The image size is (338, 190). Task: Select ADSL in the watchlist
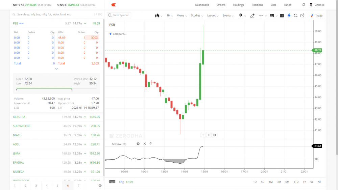pyautogui.click(x=56, y=144)
